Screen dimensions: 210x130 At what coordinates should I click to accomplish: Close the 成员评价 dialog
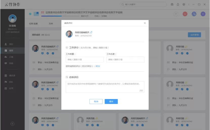[x=145, y=23]
